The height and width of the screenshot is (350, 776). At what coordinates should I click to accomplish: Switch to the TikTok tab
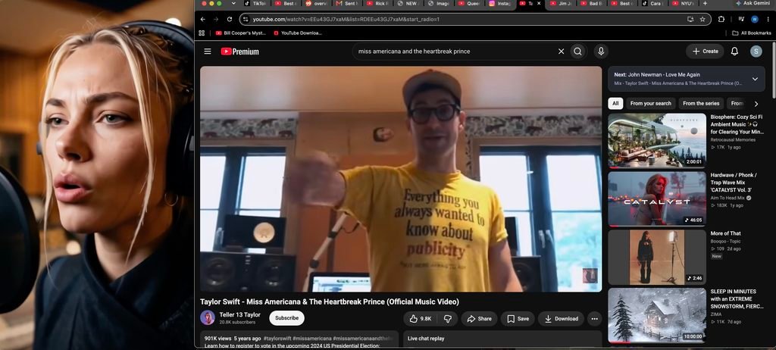tap(256, 4)
